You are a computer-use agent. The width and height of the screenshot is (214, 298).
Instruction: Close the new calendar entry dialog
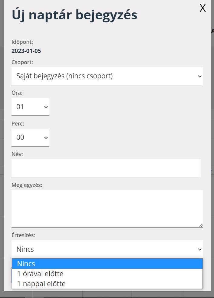click(x=202, y=8)
